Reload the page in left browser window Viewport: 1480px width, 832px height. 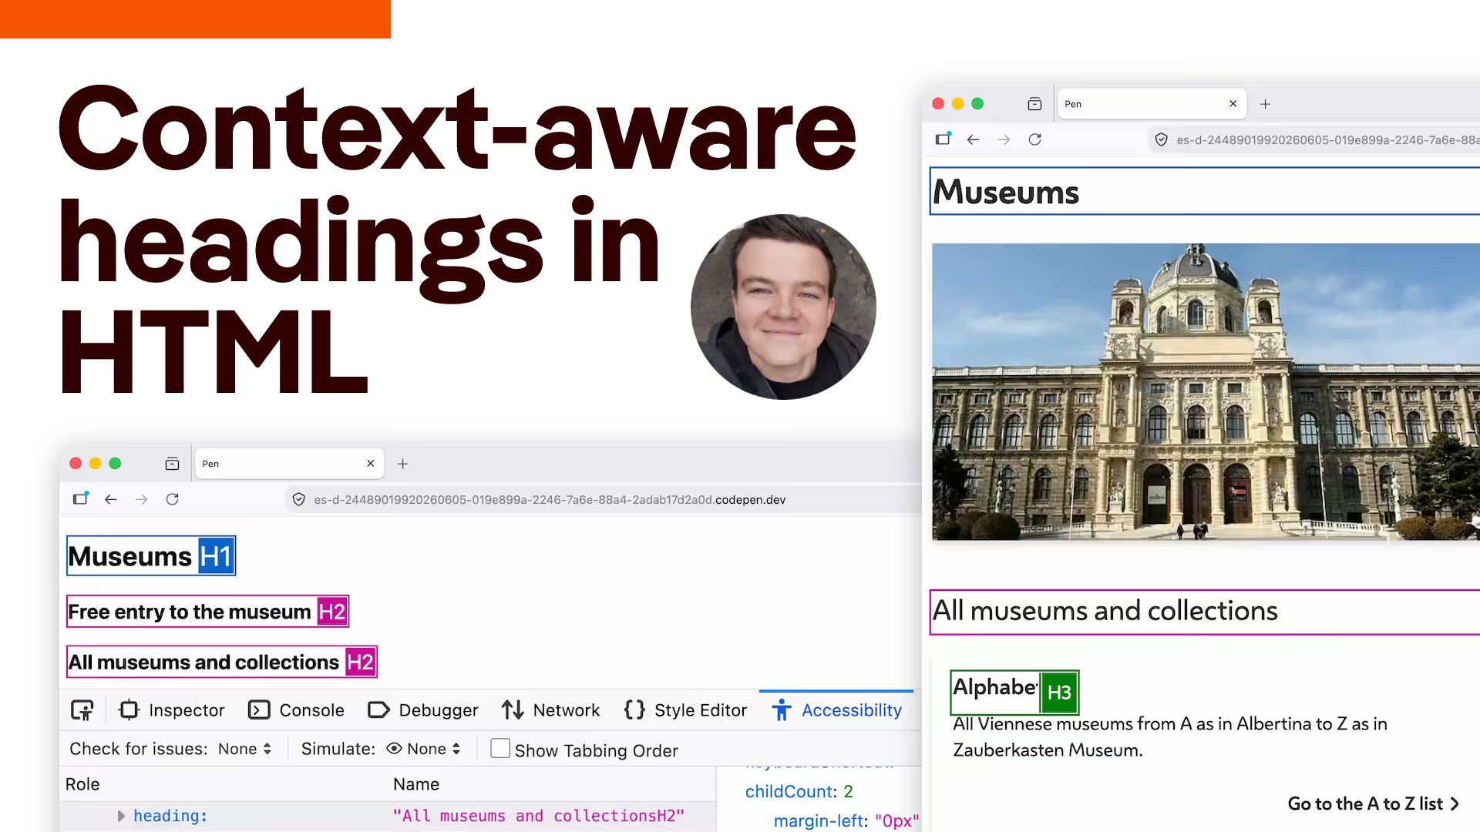[173, 499]
